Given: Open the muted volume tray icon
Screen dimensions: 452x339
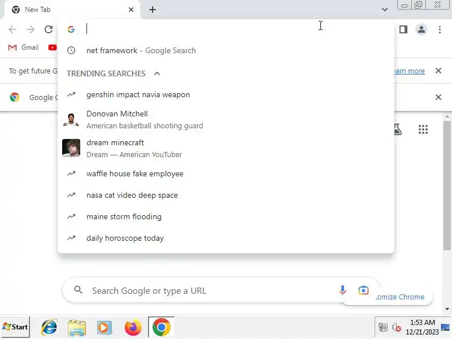Looking at the screenshot, I should [397, 328].
